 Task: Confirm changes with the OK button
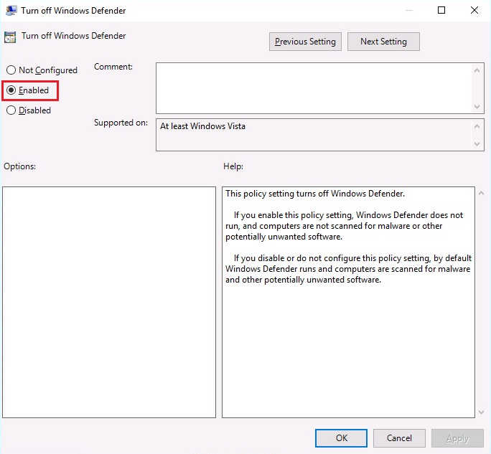[341, 438]
